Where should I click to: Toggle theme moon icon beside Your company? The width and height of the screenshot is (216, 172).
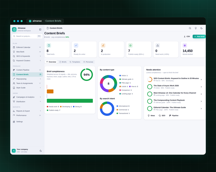[41, 150]
